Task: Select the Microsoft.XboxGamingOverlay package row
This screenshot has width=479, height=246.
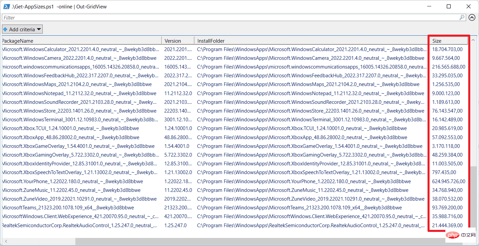Action: 235,155
